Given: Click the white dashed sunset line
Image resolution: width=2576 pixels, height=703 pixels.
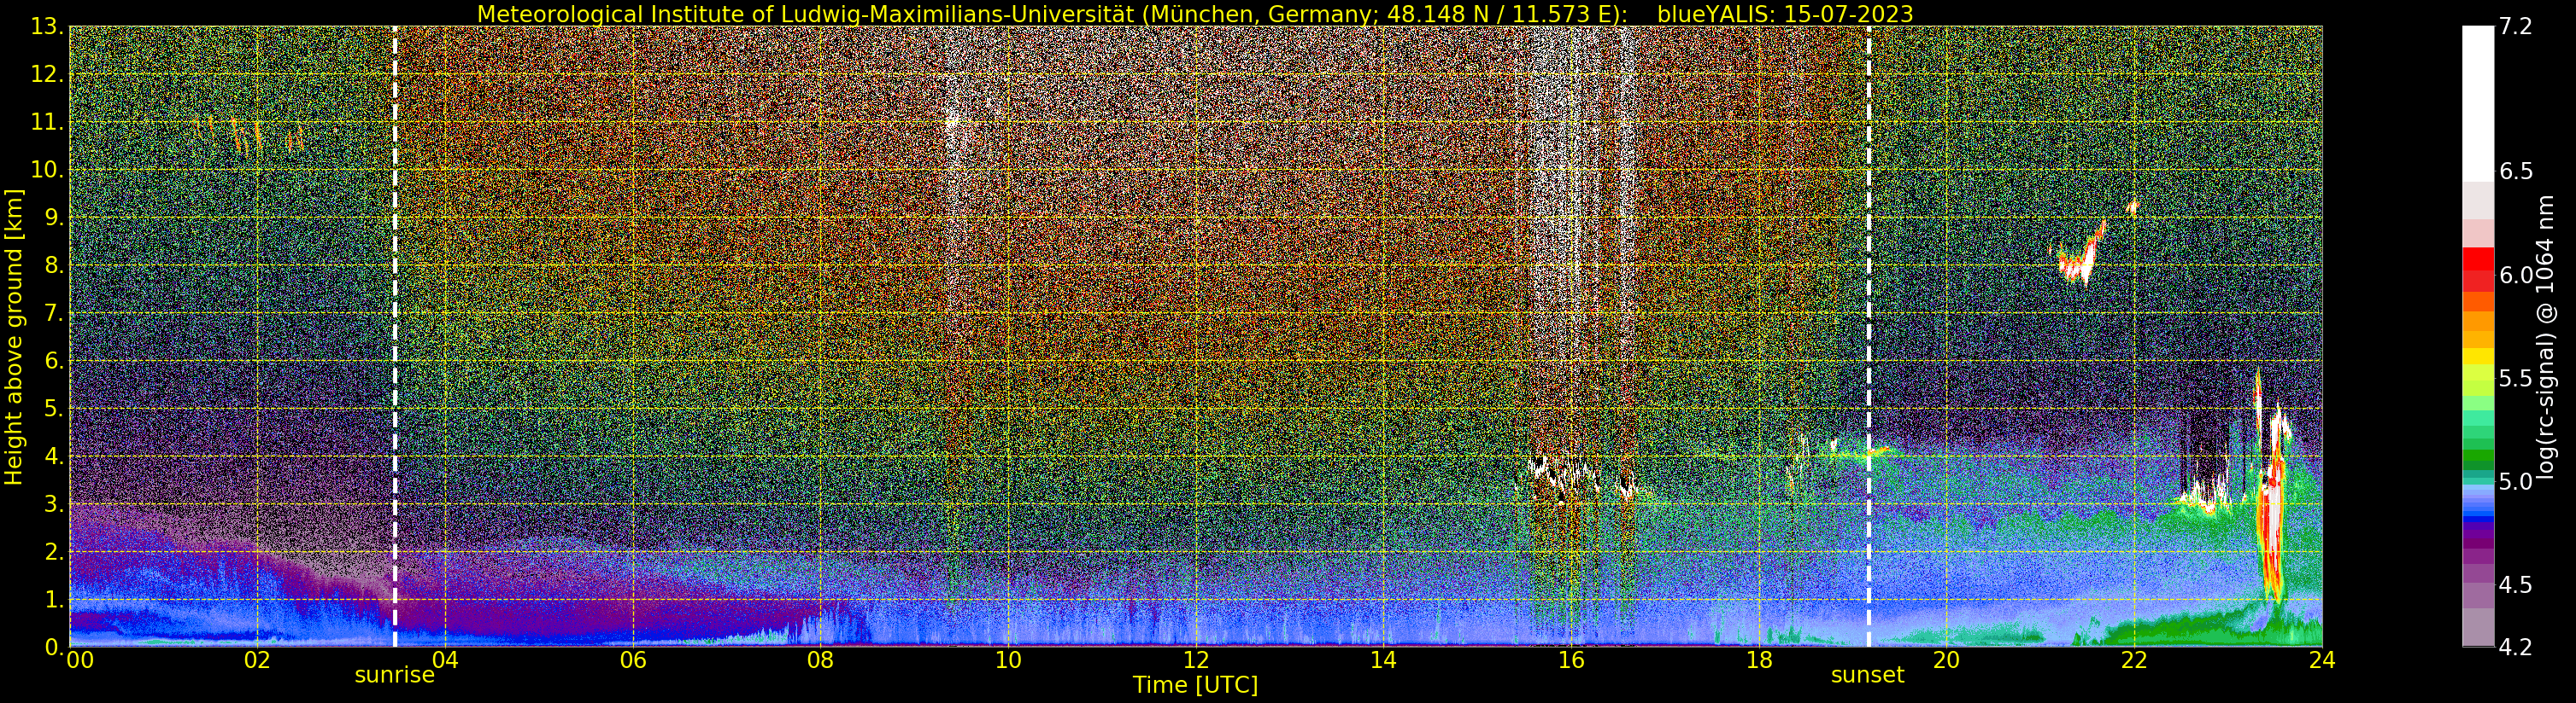Looking at the screenshot, I should point(1868,336).
